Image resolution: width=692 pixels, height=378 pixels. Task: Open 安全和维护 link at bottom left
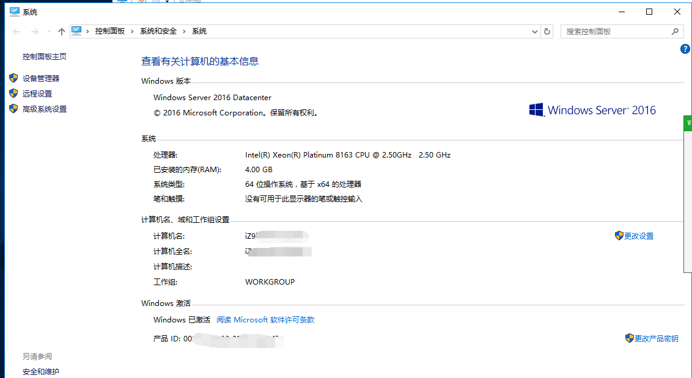pyautogui.click(x=41, y=371)
